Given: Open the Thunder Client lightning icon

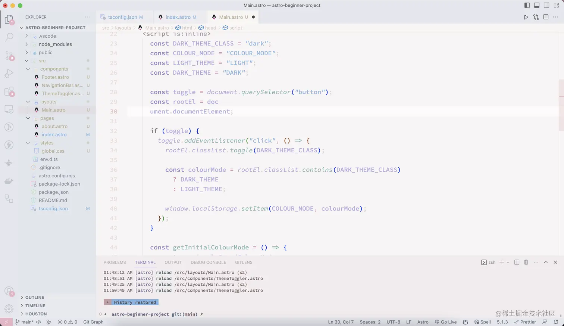Looking at the screenshot, I should pos(9,145).
